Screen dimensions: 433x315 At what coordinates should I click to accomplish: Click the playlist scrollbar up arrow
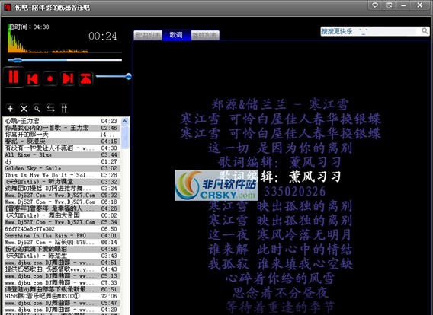pos(125,121)
